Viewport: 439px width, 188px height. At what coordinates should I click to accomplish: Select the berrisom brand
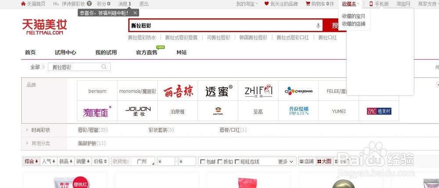coord(97,91)
